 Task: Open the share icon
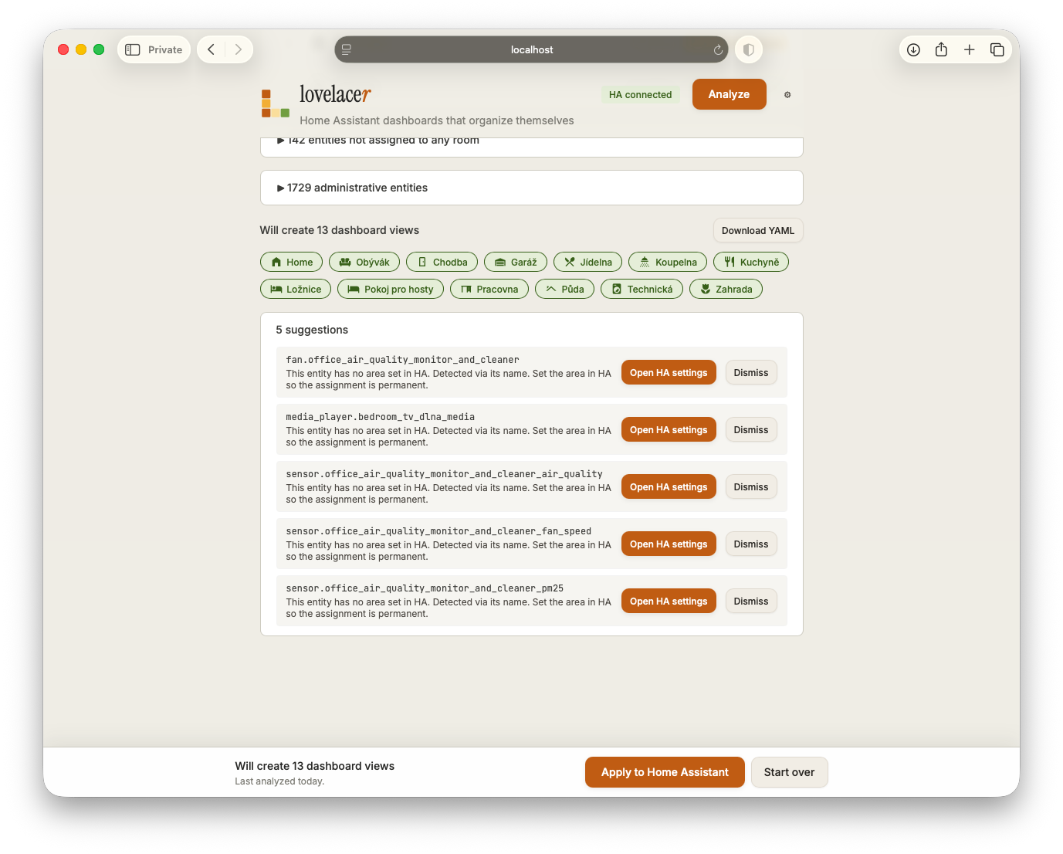[x=941, y=49]
